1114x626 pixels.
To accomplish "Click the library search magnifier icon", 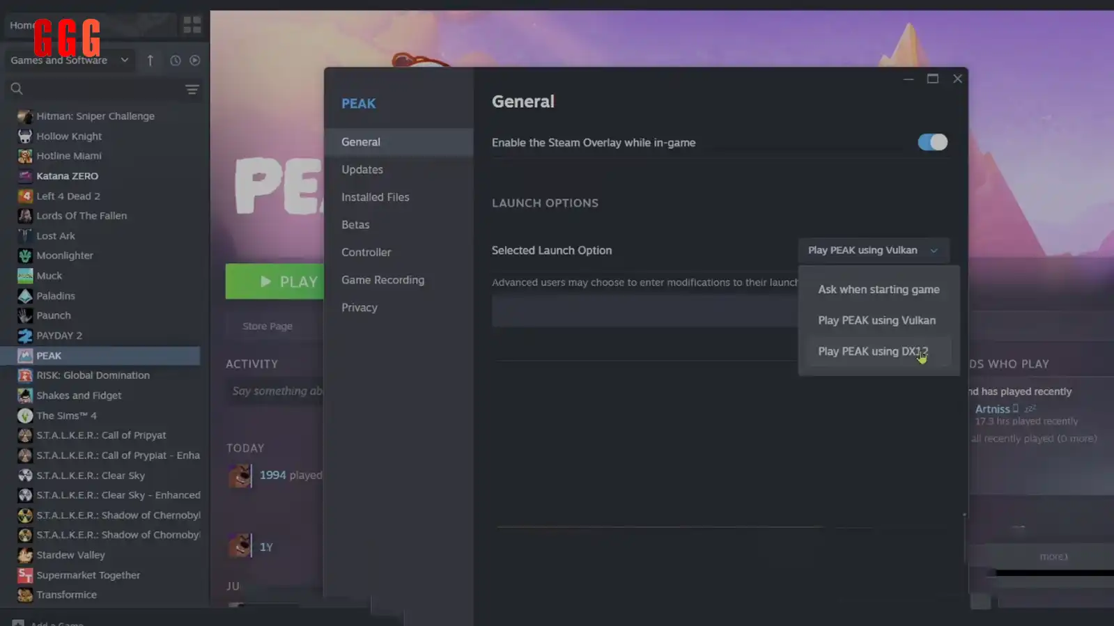I will [17, 88].
